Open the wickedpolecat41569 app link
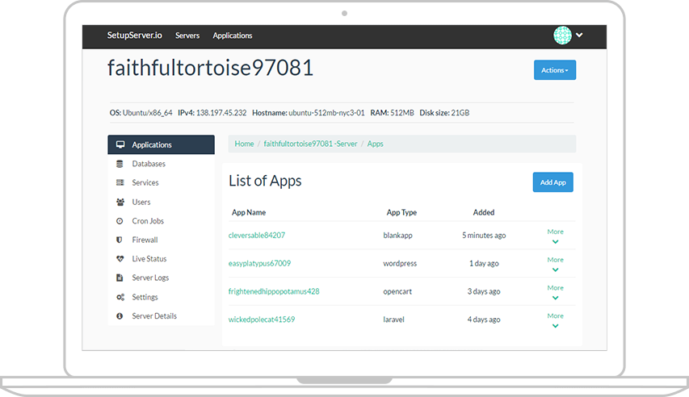 (x=262, y=320)
